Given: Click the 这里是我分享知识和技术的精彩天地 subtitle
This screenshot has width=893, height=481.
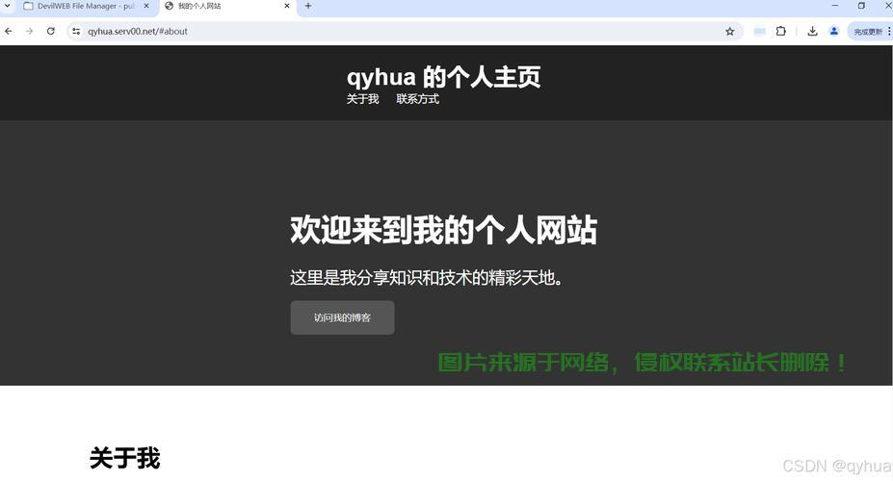Looking at the screenshot, I should pos(426,277).
